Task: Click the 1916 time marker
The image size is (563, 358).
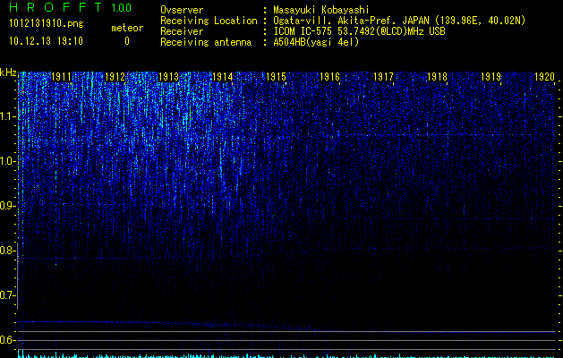Action: (x=329, y=77)
